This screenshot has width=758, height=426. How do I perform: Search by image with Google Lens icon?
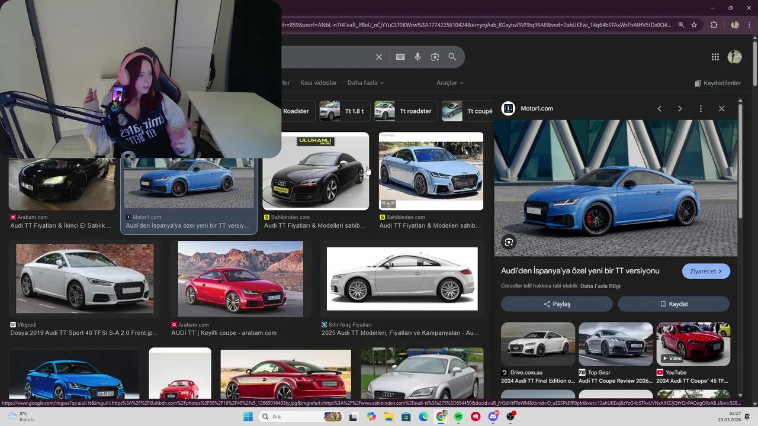point(435,57)
